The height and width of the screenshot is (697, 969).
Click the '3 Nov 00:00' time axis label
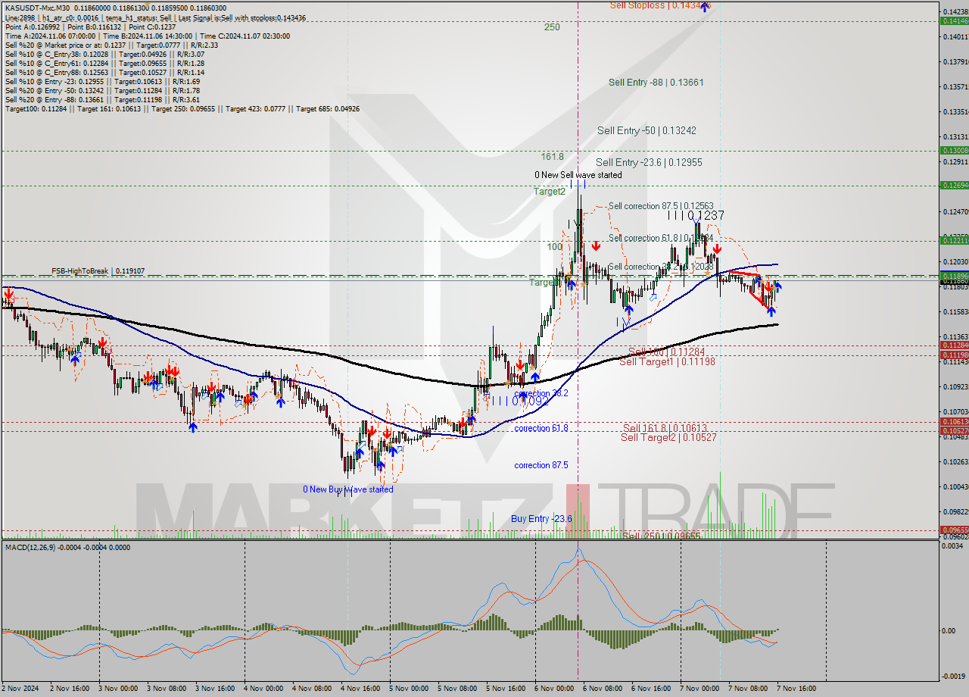(117, 689)
